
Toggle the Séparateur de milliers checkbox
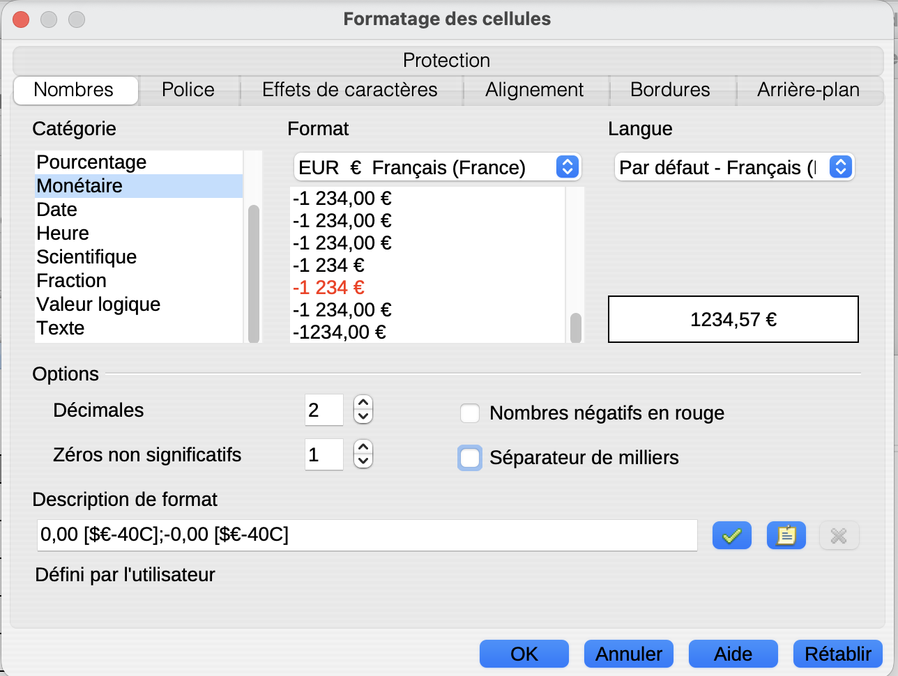coord(470,458)
